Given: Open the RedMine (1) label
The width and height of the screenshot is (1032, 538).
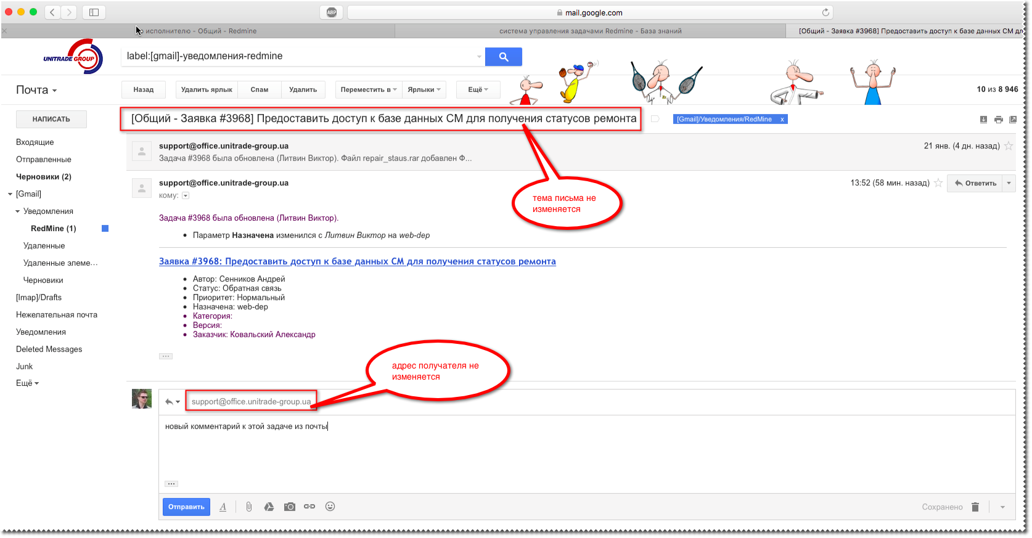Looking at the screenshot, I should [53, 229].
